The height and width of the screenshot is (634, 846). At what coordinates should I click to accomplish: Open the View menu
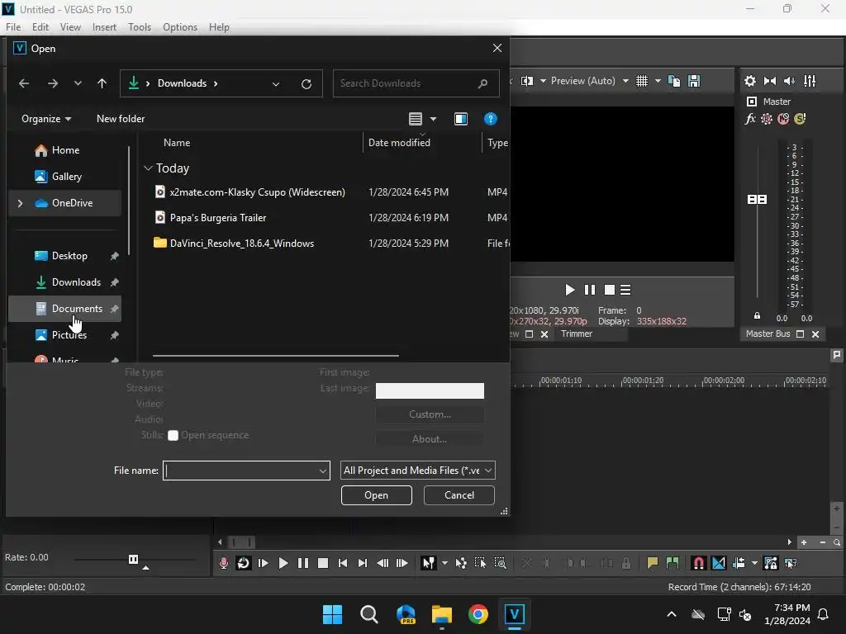point(70,27)
